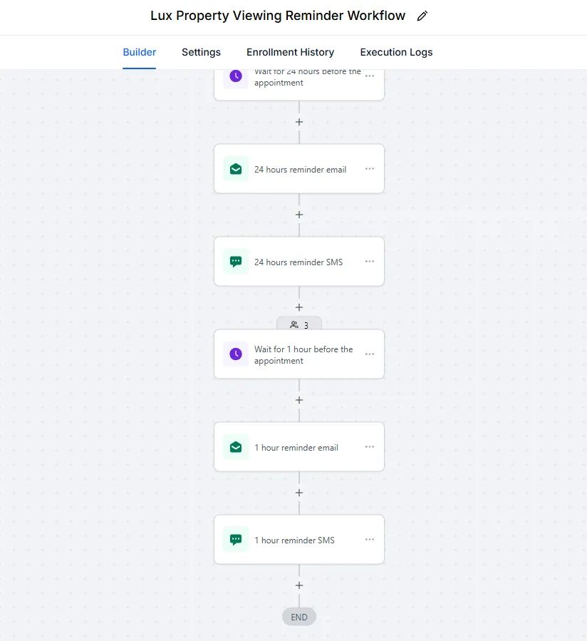The width and height of the screenshot is (587, 641).
Task: Open options menu for 1 hour reminder email
Action: (370, 447)
